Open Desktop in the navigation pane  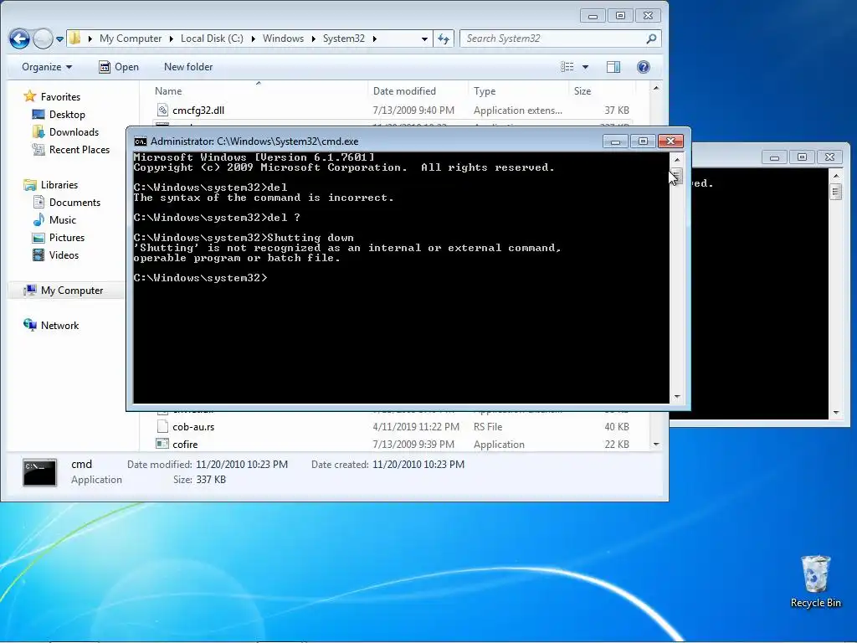59,114
